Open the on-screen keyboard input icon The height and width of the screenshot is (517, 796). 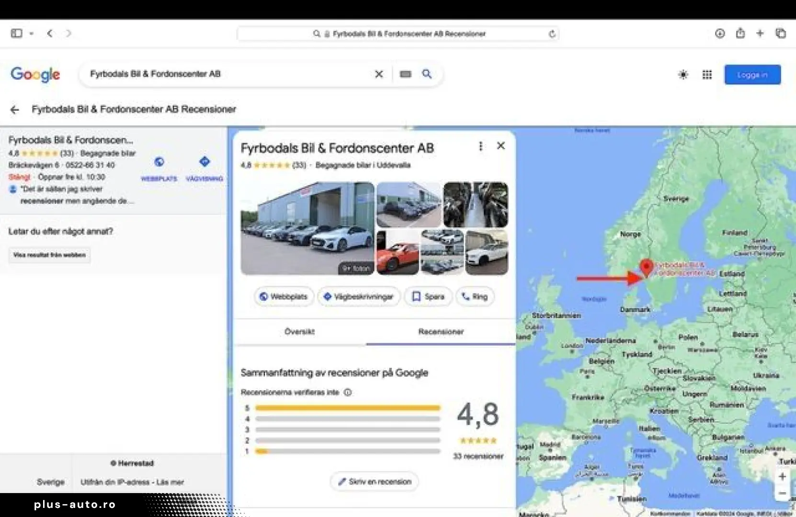tap(405, 74)
